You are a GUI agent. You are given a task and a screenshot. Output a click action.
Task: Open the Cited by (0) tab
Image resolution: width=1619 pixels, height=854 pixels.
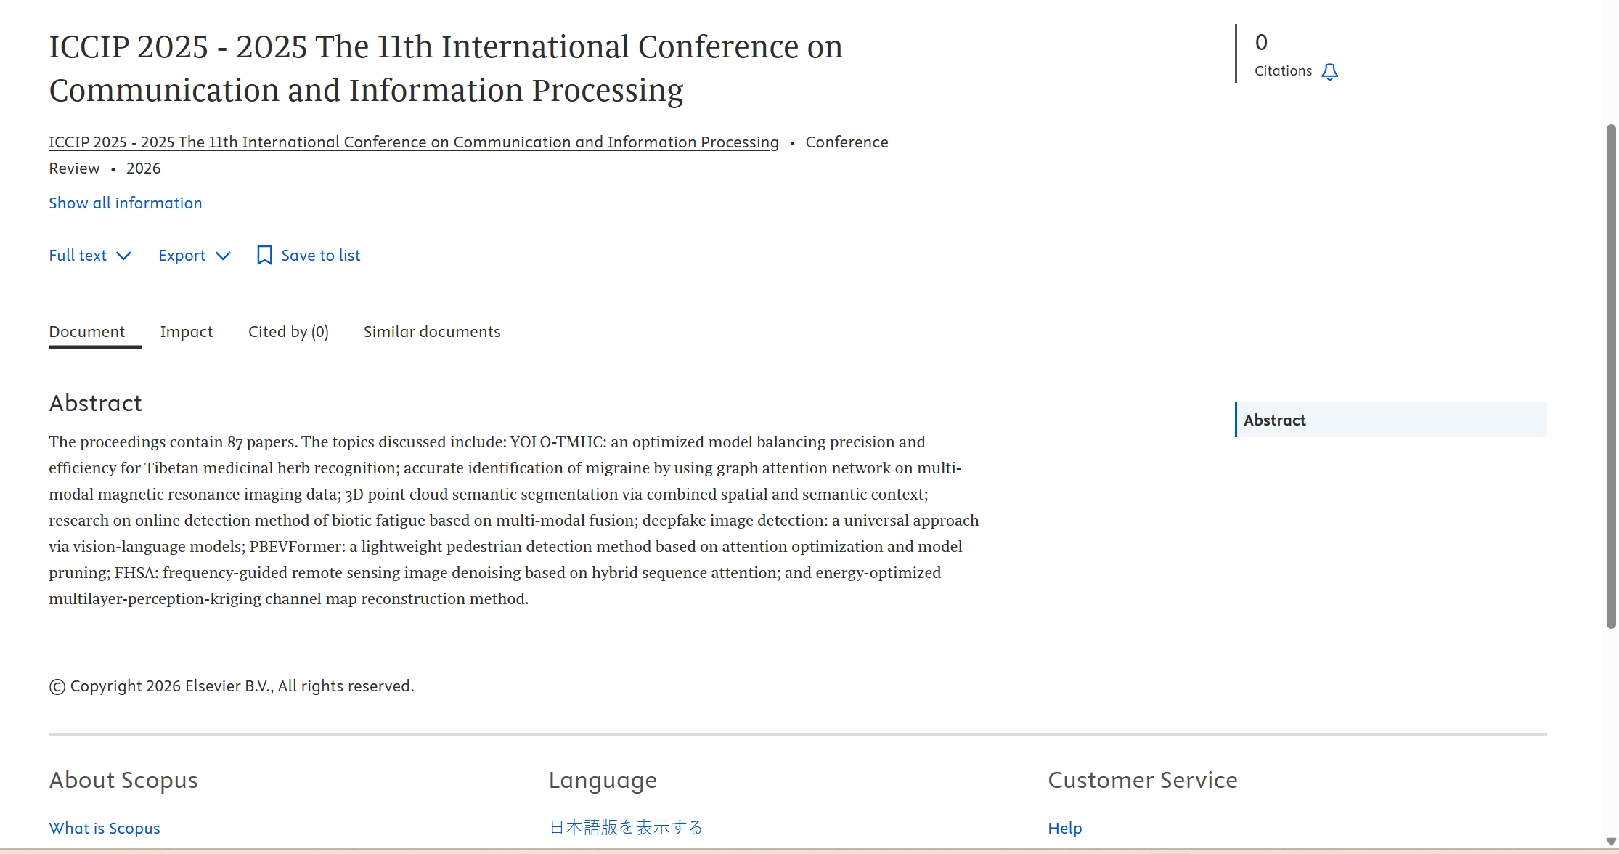pos(288,332)
